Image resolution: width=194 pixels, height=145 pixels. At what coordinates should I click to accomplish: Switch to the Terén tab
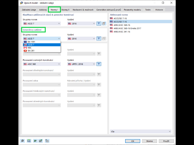click(148, 10)
